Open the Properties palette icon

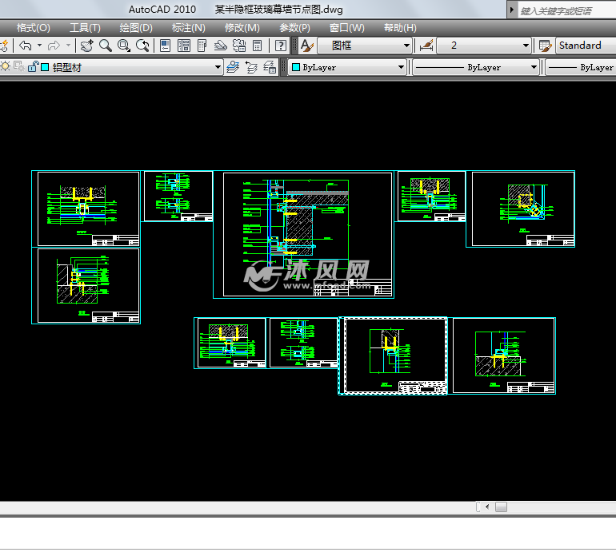(165, 46)
